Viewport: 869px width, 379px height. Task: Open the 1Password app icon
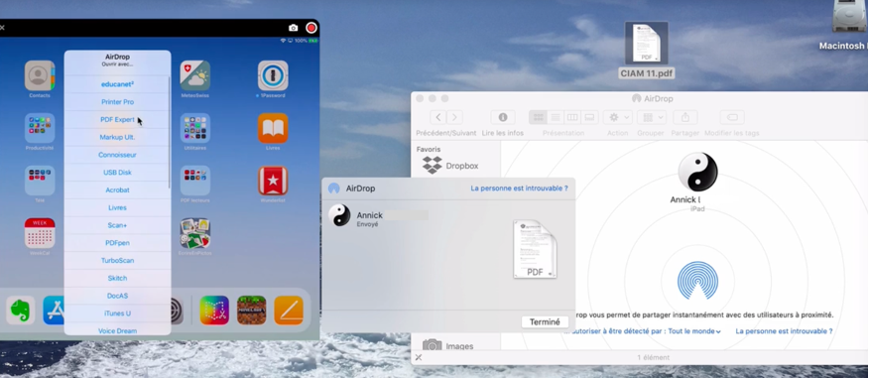273,75
